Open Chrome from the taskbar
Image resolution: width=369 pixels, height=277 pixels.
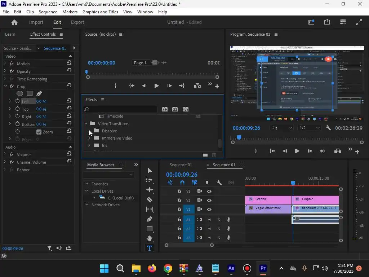[168, 268]
